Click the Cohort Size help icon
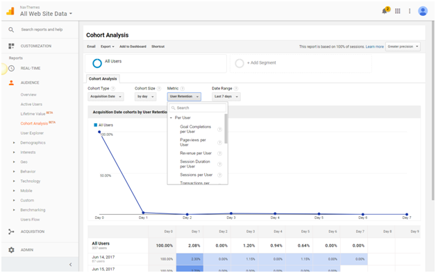 pyautogui.click(x=159, y=89)
